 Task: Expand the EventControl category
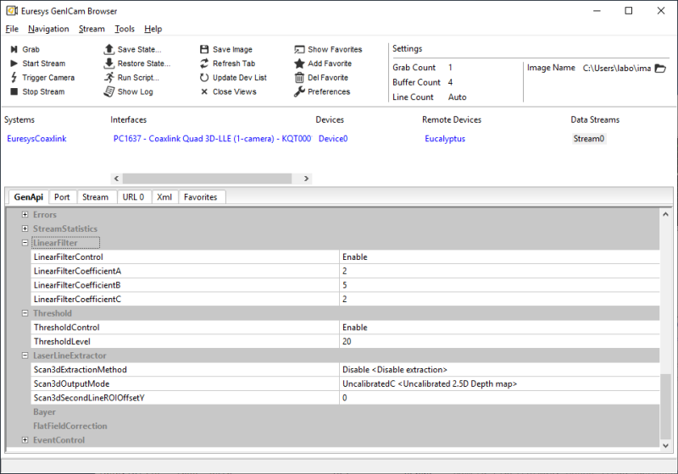coord(25,440)
